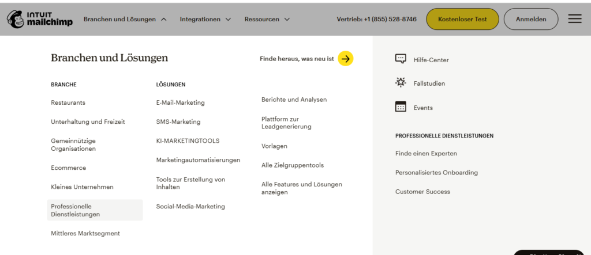Viewport: 591px width, 255px height.
Task: Click the Intuit Mailchimp logo
Action: 40,19
